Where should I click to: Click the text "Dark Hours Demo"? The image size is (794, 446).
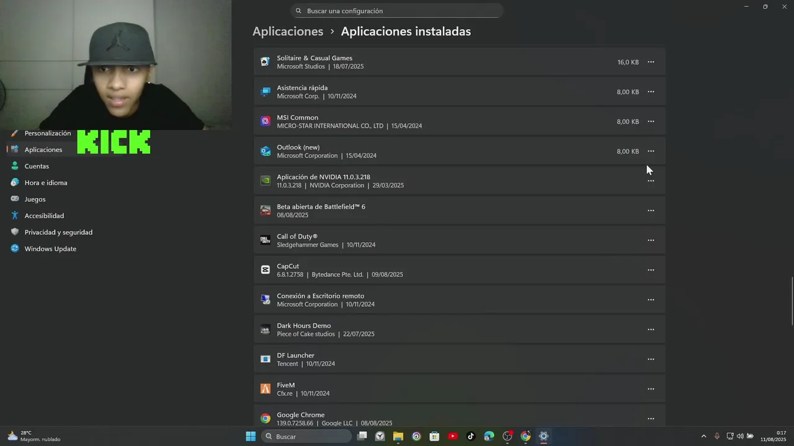pyautogui.click(x=304, y=326)
